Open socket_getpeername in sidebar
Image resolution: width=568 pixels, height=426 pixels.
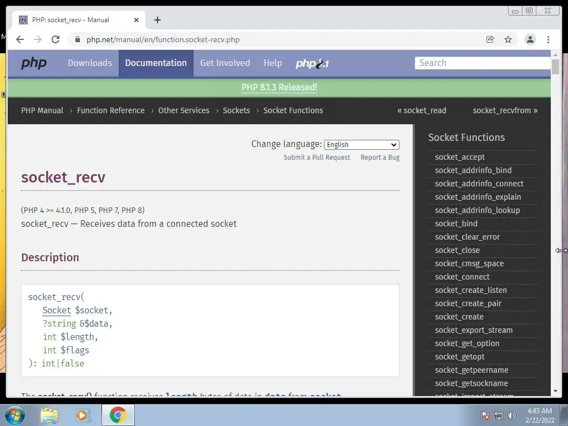[471, 370]
